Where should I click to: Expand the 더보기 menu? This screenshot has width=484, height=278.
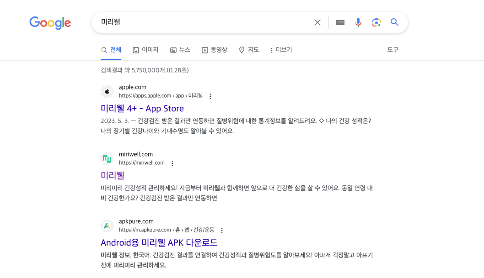point(281,50)
